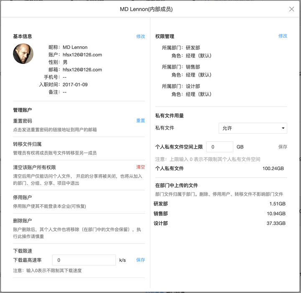Open the 私有文件 允许 dropdown
The image size is (301, 293).
pos(253,128)
